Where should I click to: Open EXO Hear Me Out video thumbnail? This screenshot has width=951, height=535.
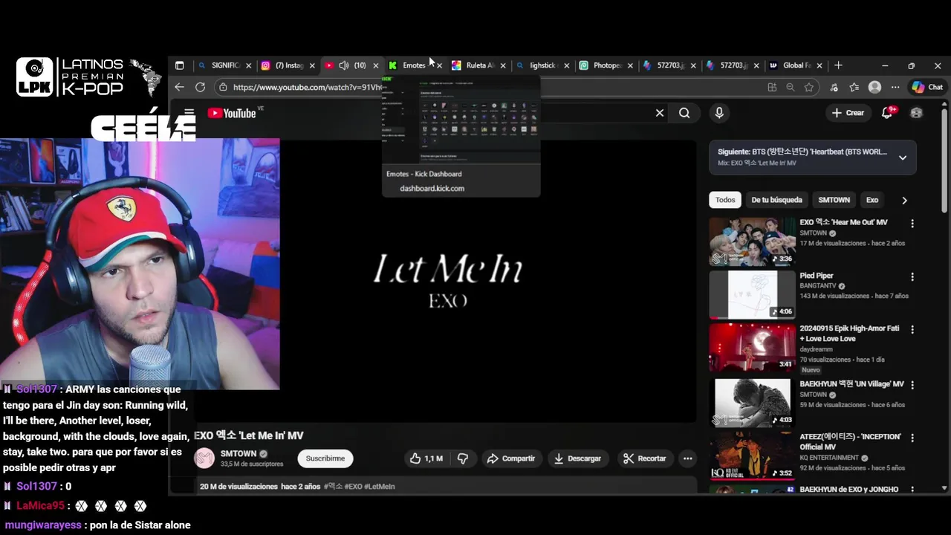[x=752, y=241]
